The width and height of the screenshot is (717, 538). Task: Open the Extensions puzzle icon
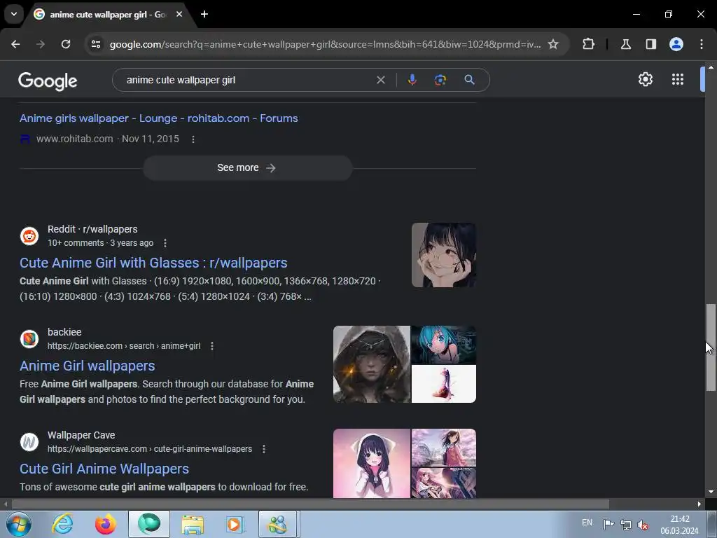coord(588,44)
